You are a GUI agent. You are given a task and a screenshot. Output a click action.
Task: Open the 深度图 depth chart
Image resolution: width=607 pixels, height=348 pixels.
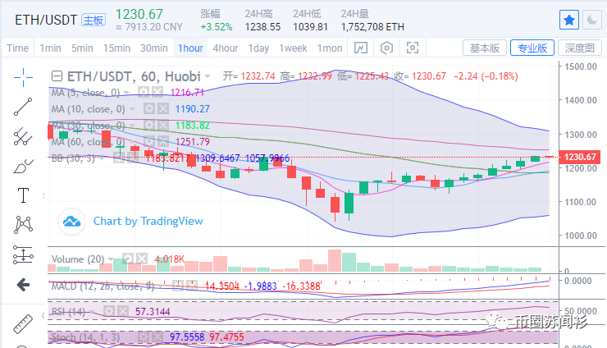point(579,48)
